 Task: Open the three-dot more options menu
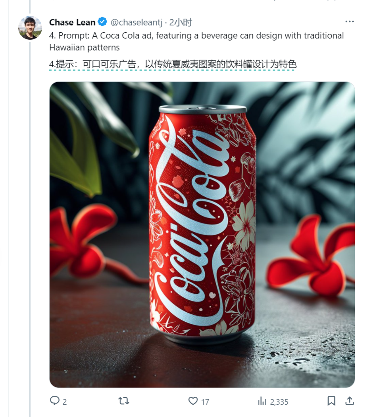[349, 22]
